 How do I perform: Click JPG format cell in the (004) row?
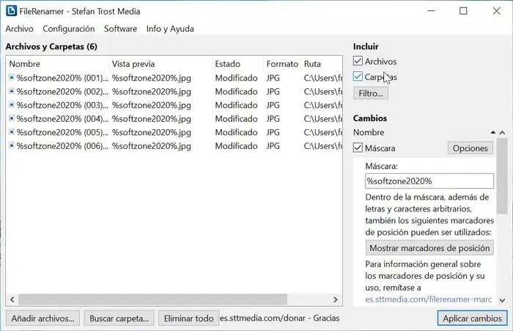point(273,119)
